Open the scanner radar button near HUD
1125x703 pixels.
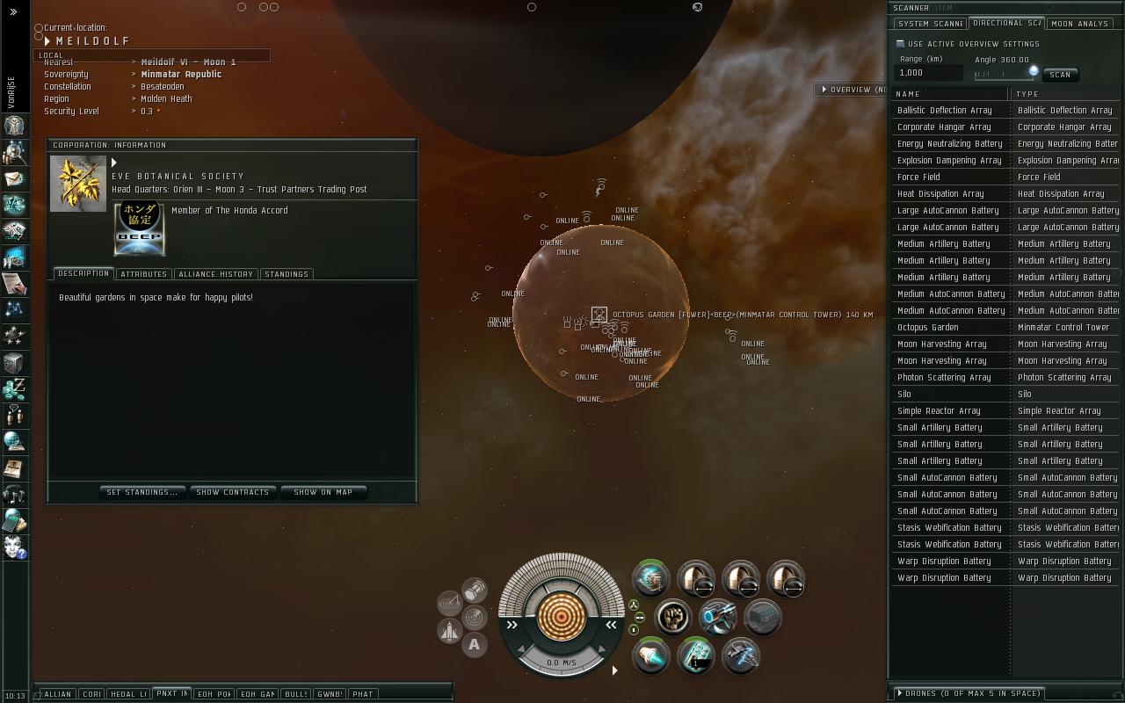[475, 617]
